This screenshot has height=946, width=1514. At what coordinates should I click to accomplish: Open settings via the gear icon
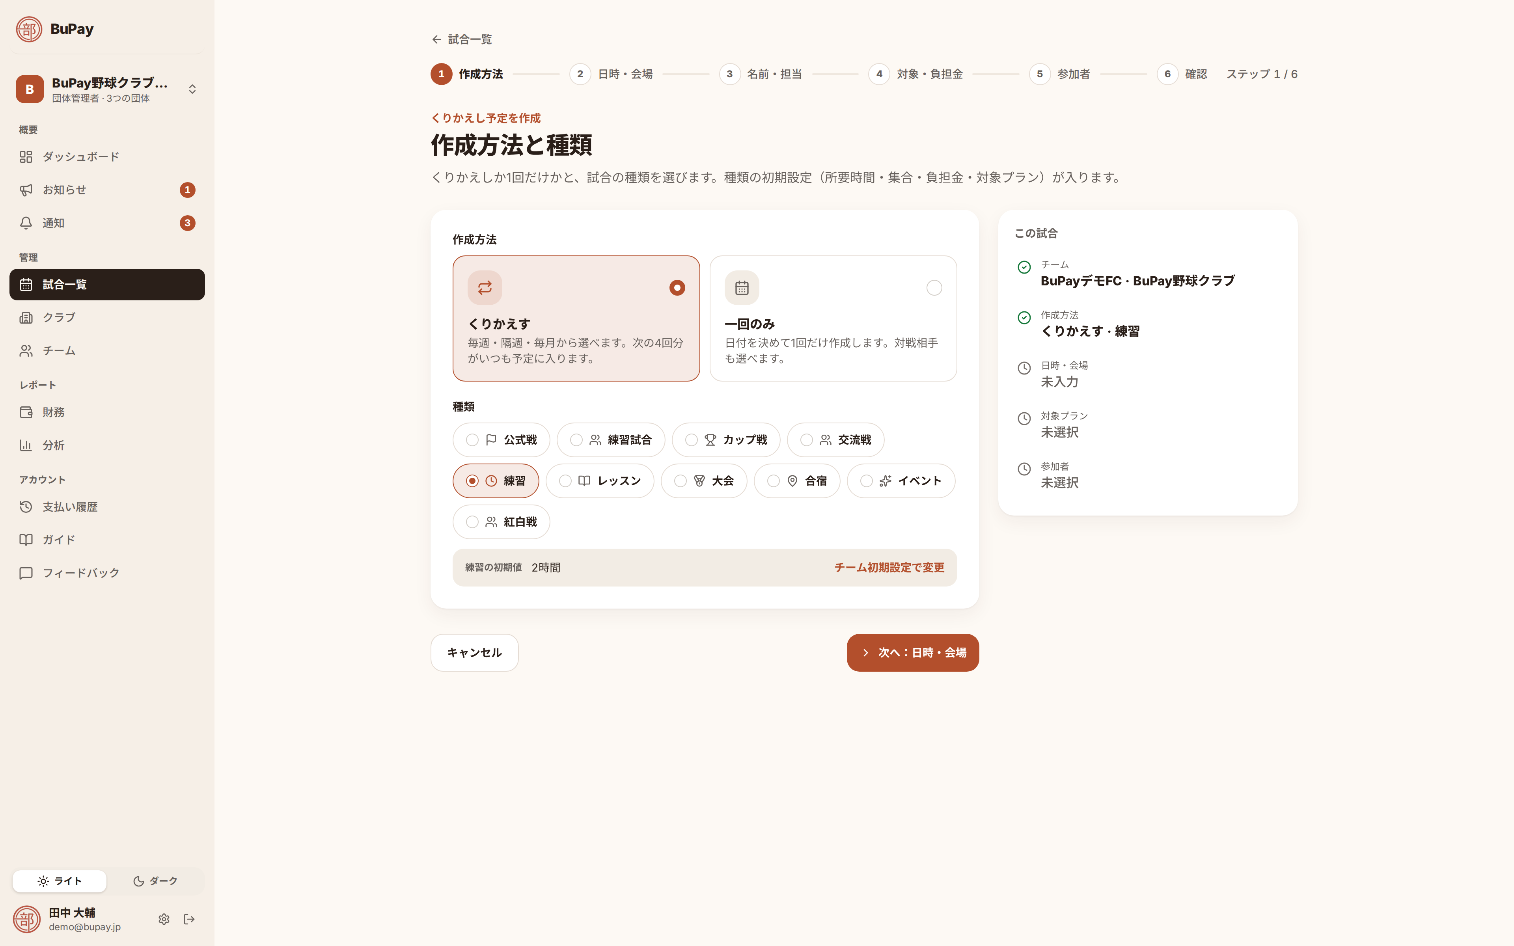pos(164,919)
